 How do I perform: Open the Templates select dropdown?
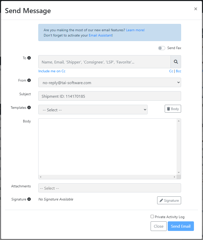coord(93,110)
